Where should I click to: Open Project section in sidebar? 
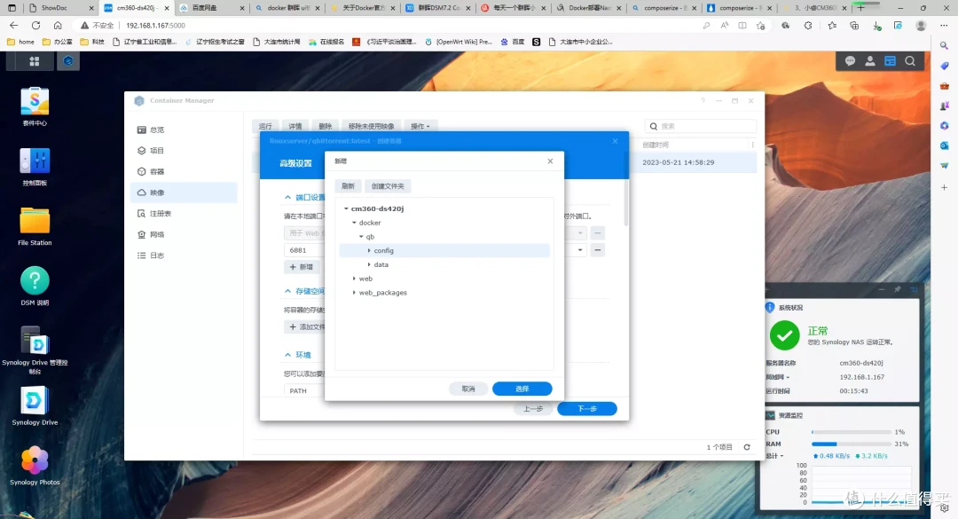[x=184, y=151]
